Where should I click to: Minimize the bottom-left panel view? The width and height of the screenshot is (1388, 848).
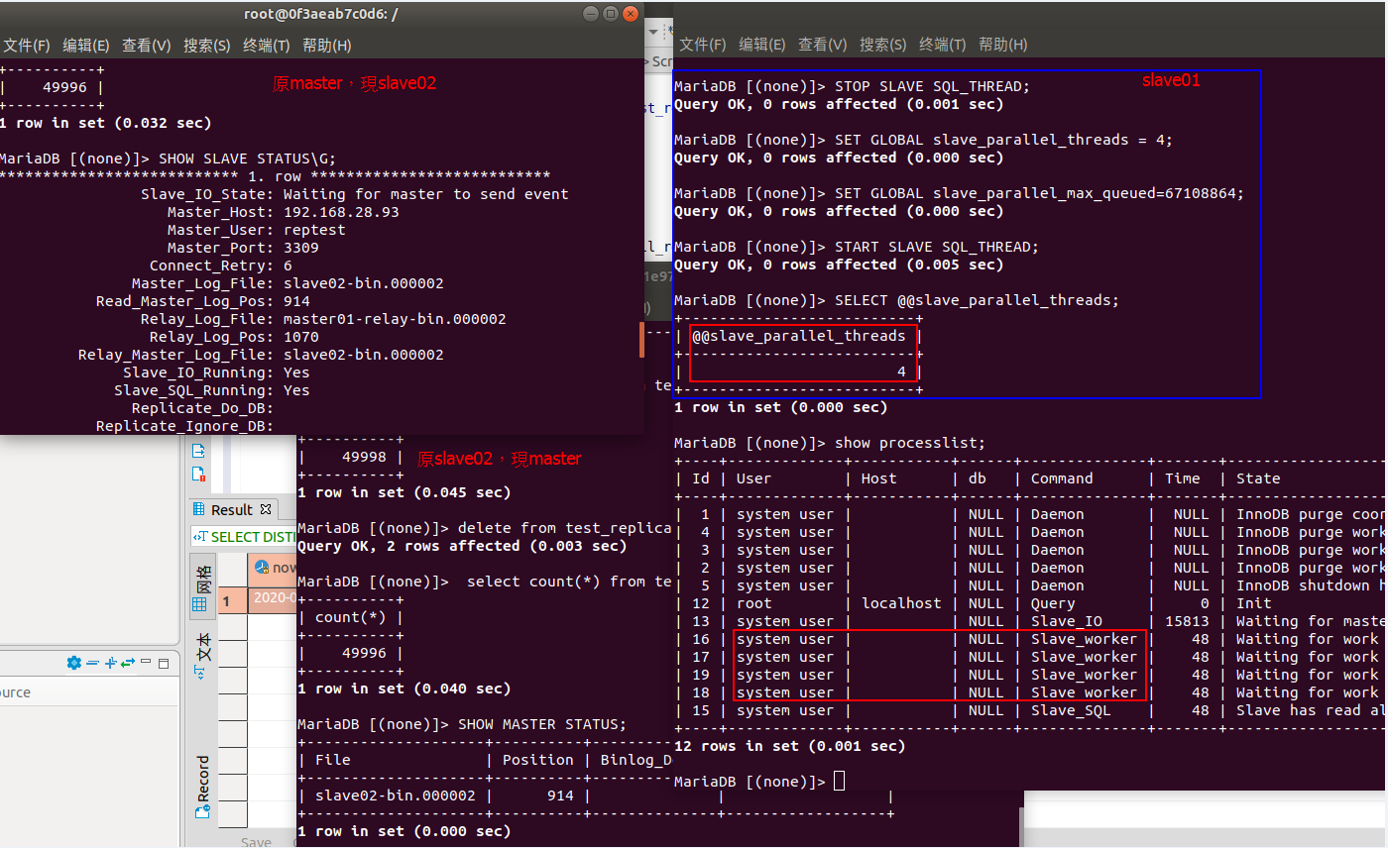click(x=146, y=662)
